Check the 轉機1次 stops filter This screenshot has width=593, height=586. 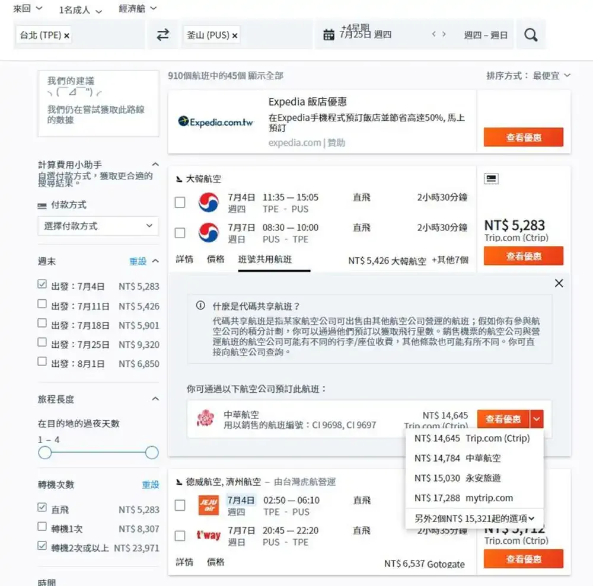click(x=42, y=527)
